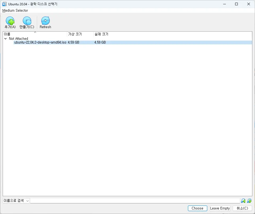255x214 pixels.
Task: Click the 4.59 GB virtual size cell
Action: click(73, 42)
